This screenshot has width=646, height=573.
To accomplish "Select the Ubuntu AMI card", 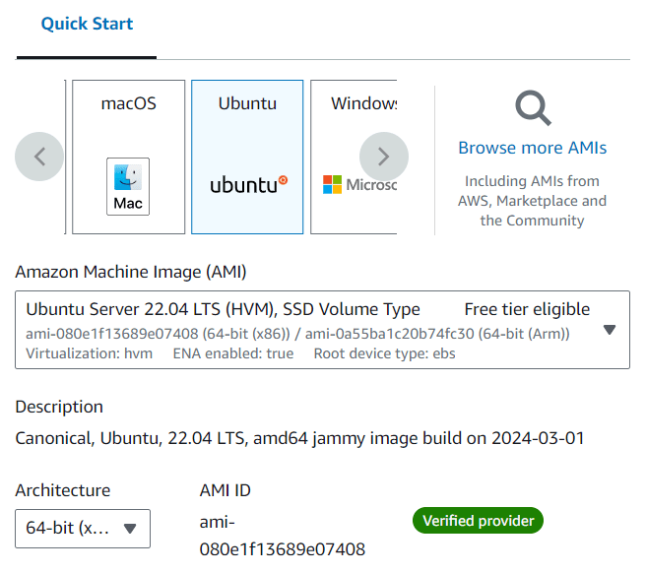I will (247, 157).
